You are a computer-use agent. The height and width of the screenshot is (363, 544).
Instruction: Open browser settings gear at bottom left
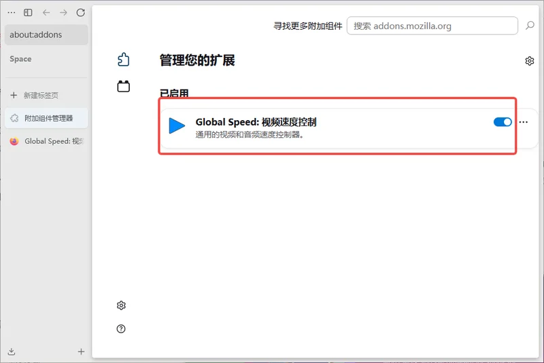[121, 305]
